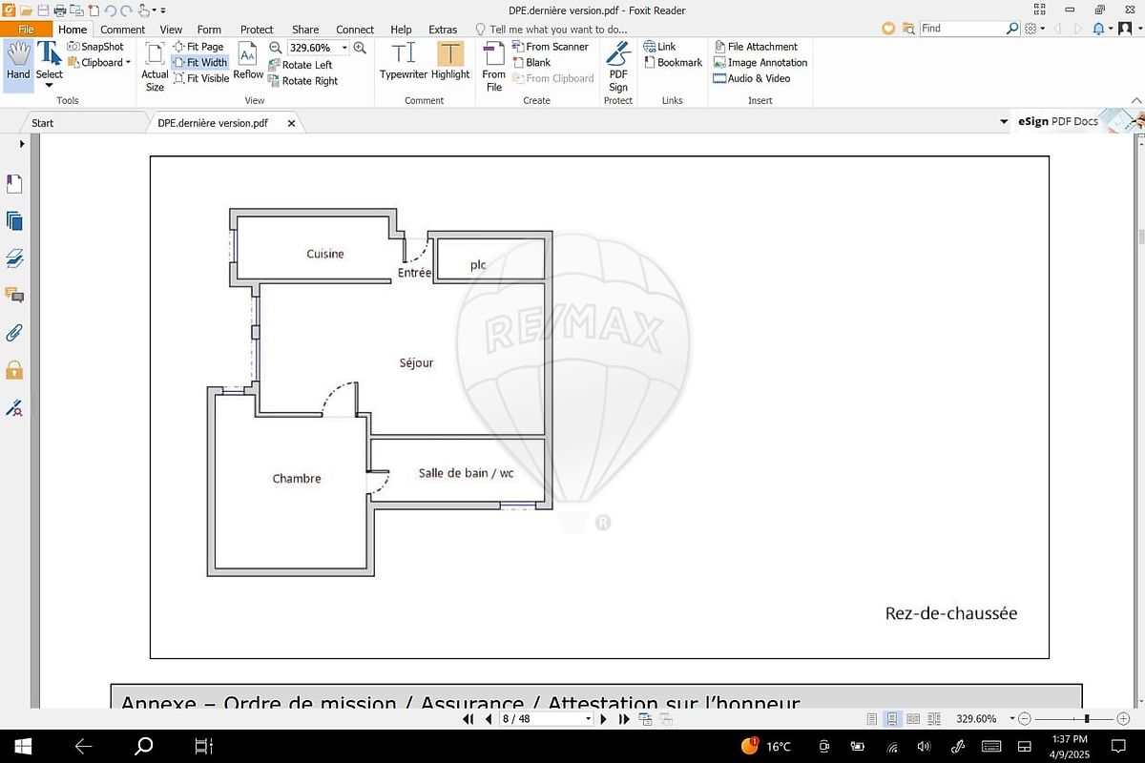Image resolution: width=1145 pixels, height=763 pixels.
Task: Switch to the Start tab
Action: pyautogui.click(x=43, y=123)
